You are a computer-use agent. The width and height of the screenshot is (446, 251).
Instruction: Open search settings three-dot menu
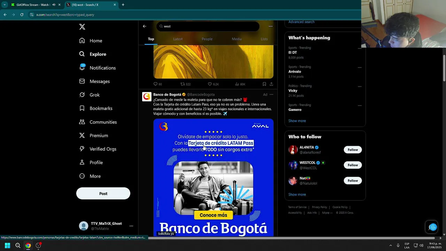click(270, 26)
